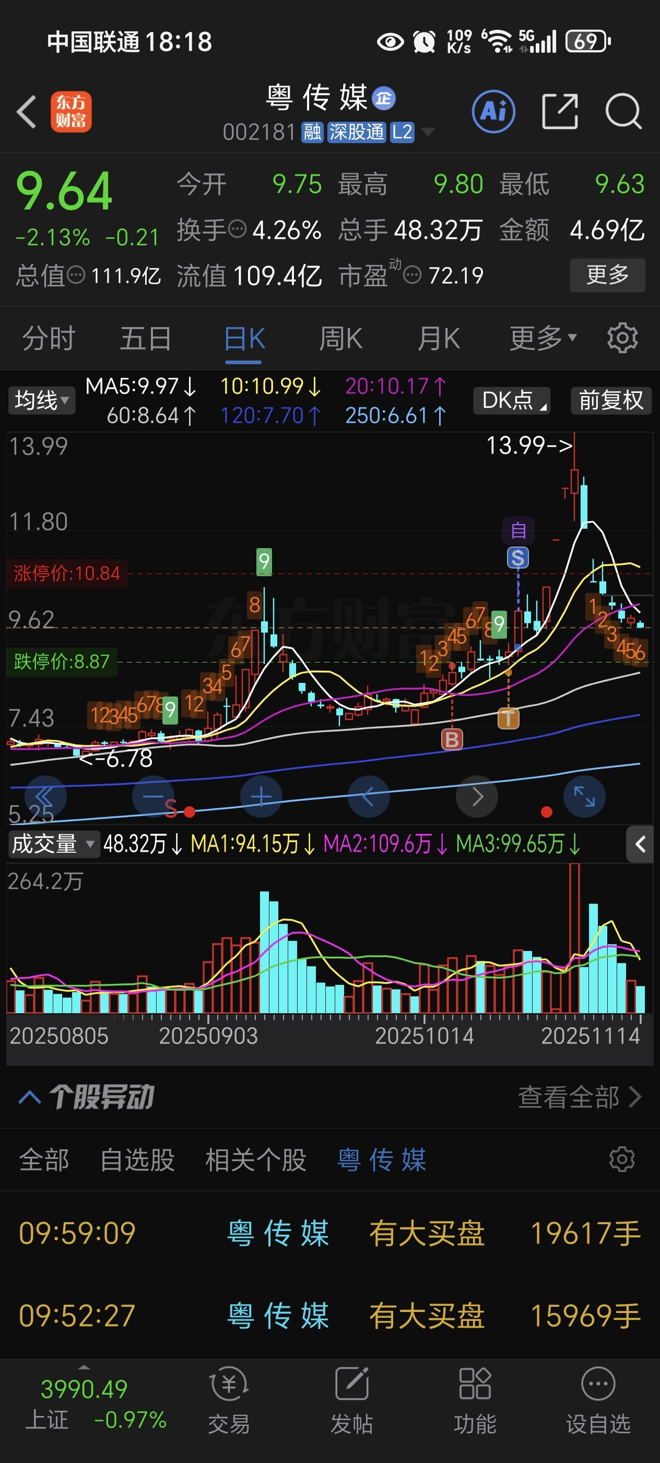This screenshot has width=660, height=1463.
Task: Move chart right with arrow button
Action: [x=477, y=796]
